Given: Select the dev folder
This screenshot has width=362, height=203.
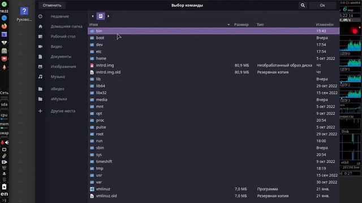Looking at the screenshot, I should click(x=214, y=45).
